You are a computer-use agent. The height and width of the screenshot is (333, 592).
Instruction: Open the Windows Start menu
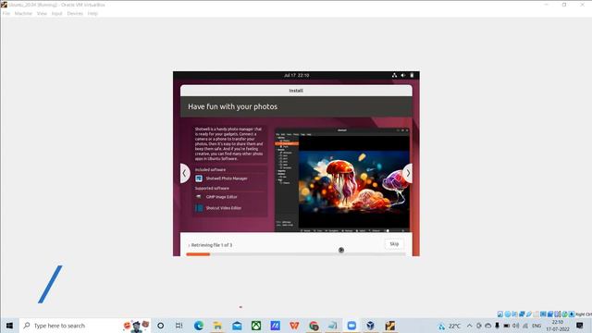pyautogui.click(x=9, y=326)
